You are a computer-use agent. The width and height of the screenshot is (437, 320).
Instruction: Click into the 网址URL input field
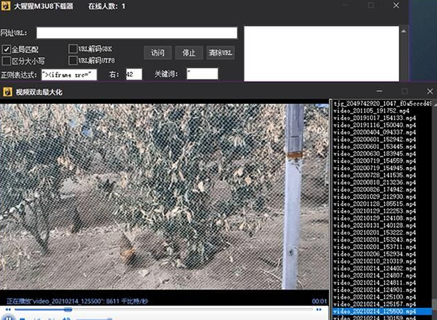coord(137,32)
